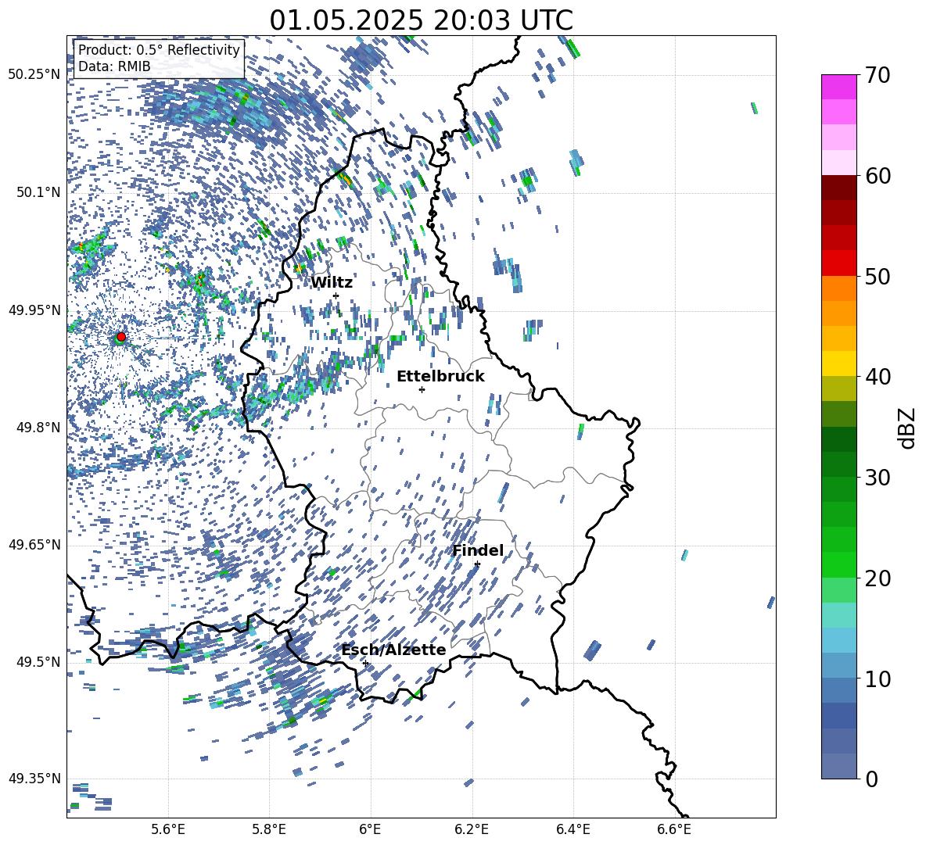Image resolution: width=926 pixels, height=845 pixels.
Task: Click the 49.95°N latitude label
Action: point(34,310)
